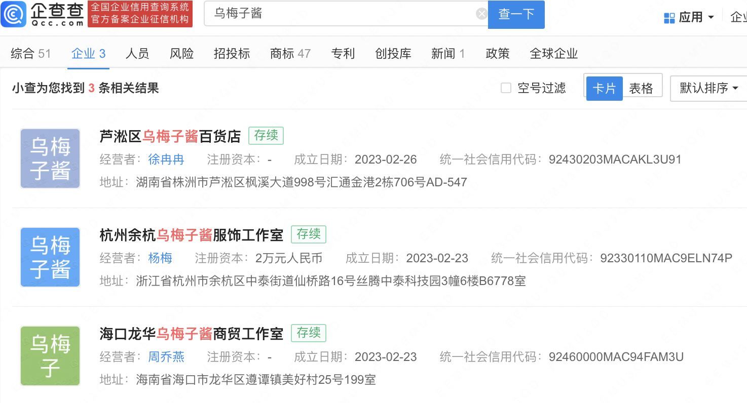The width and height of the screenshot is (747, 403).
Task: Select the 商标 47 tab
Action: click(x=291, y=54)
